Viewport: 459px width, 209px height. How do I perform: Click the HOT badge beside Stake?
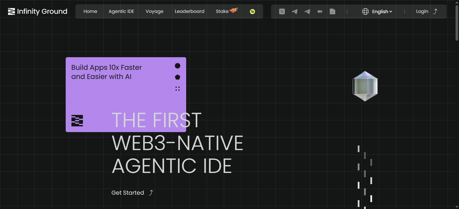point(234,10)
